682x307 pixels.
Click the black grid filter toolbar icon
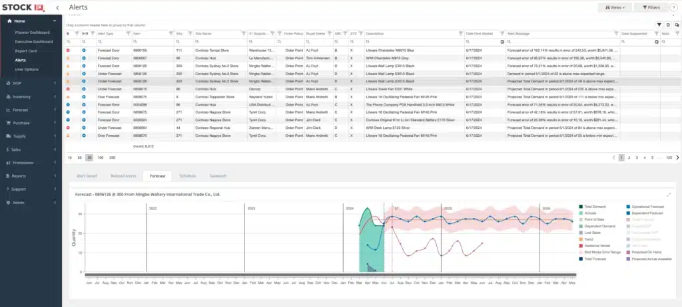(x=659, y=25)
